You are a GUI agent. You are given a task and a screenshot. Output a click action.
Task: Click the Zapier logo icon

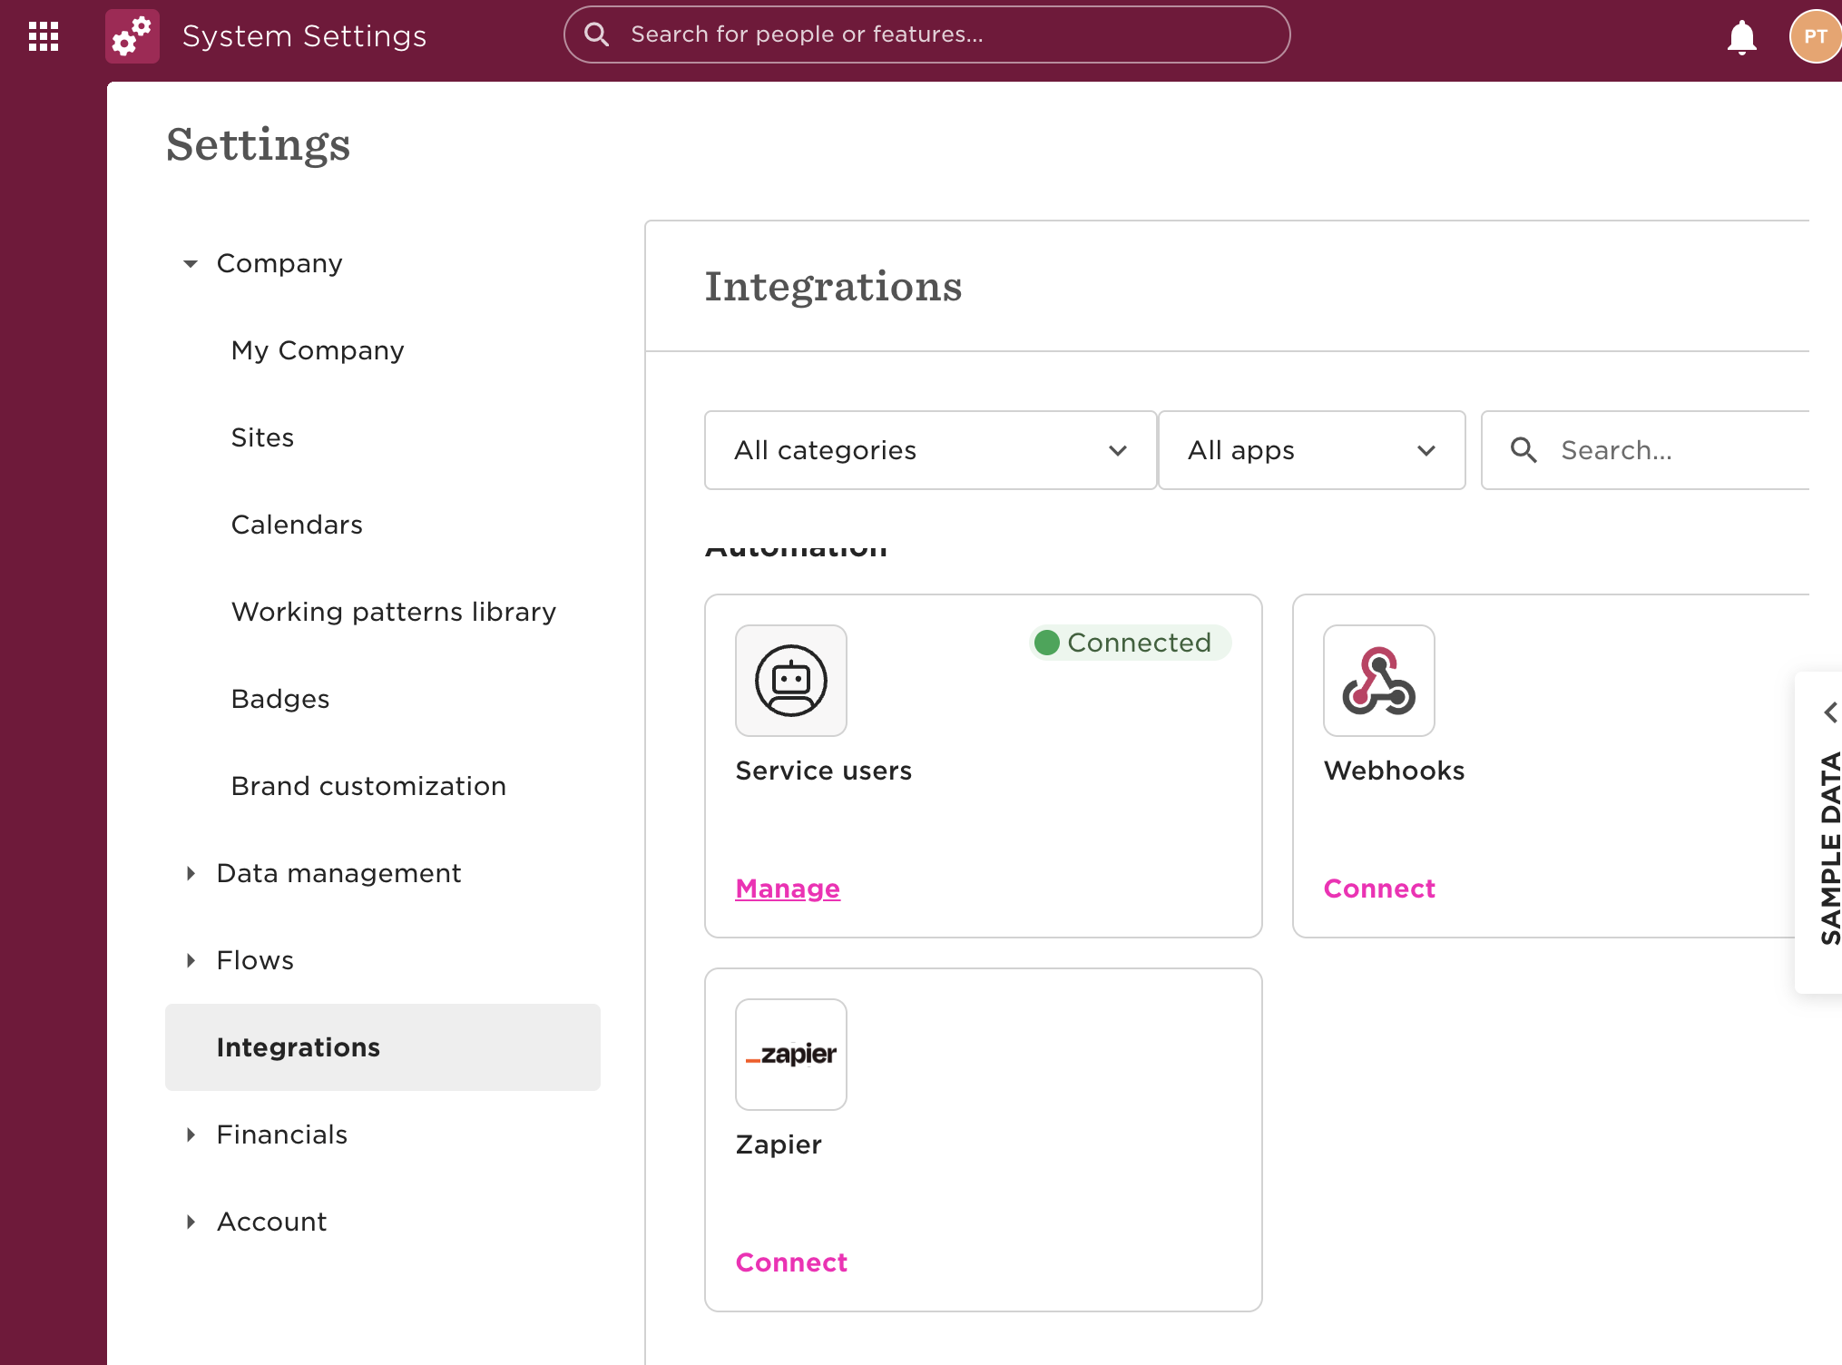790,1055
